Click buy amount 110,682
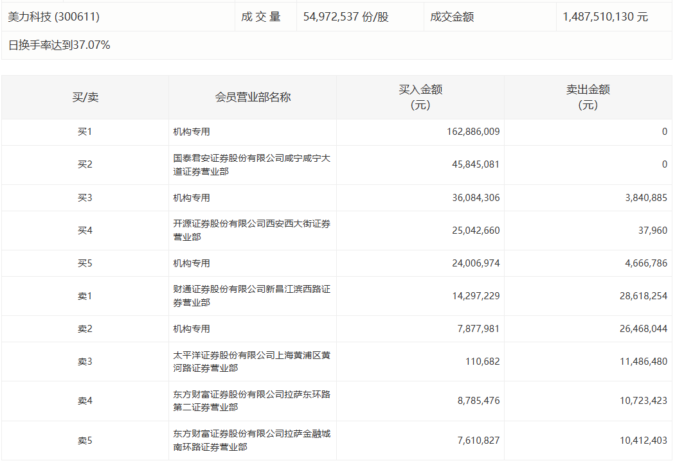The height and width of the screenshot is (463, 675). (x=483, y=362)
